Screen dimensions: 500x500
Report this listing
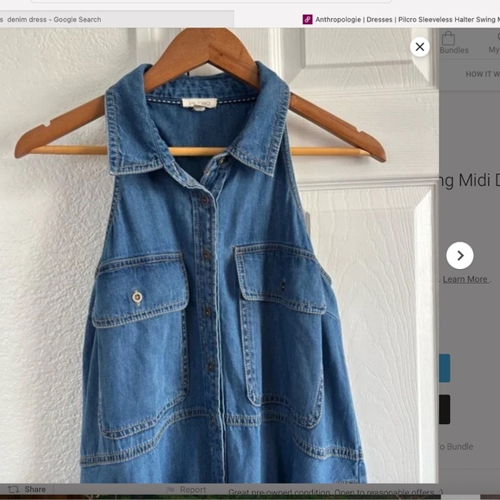(187, 490)
